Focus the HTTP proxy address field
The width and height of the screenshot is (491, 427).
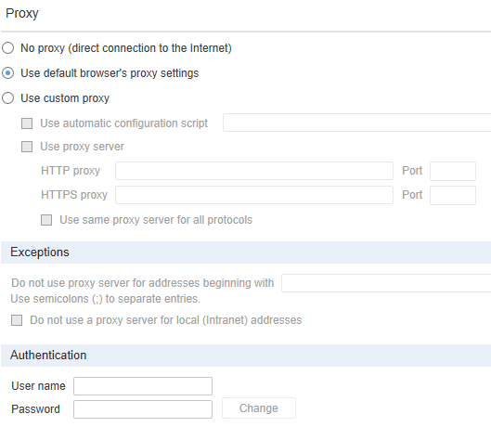pos(254,171)
